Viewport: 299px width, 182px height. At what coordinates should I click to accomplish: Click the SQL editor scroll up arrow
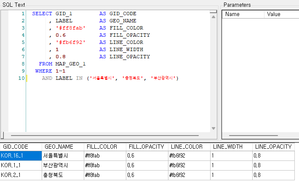pos(214,17)
